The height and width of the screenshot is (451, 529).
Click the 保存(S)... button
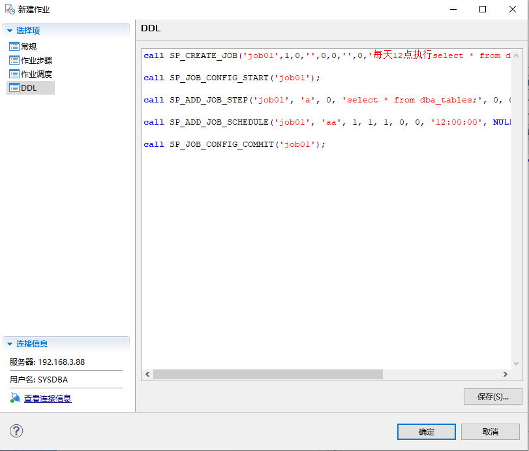[493, 397]
